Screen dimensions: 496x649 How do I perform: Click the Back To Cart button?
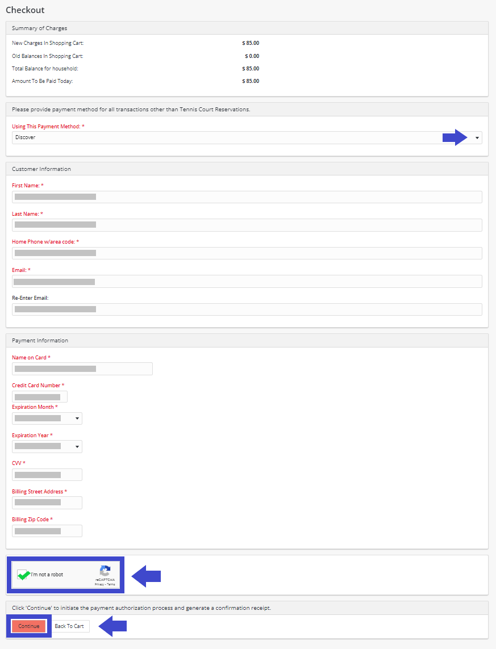(x=69, y=626)
